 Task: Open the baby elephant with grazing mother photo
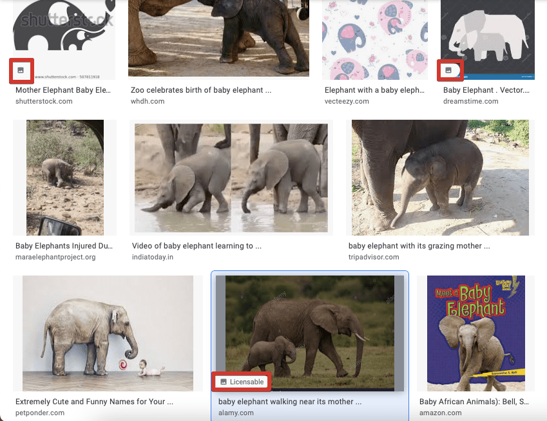point(440,178)
